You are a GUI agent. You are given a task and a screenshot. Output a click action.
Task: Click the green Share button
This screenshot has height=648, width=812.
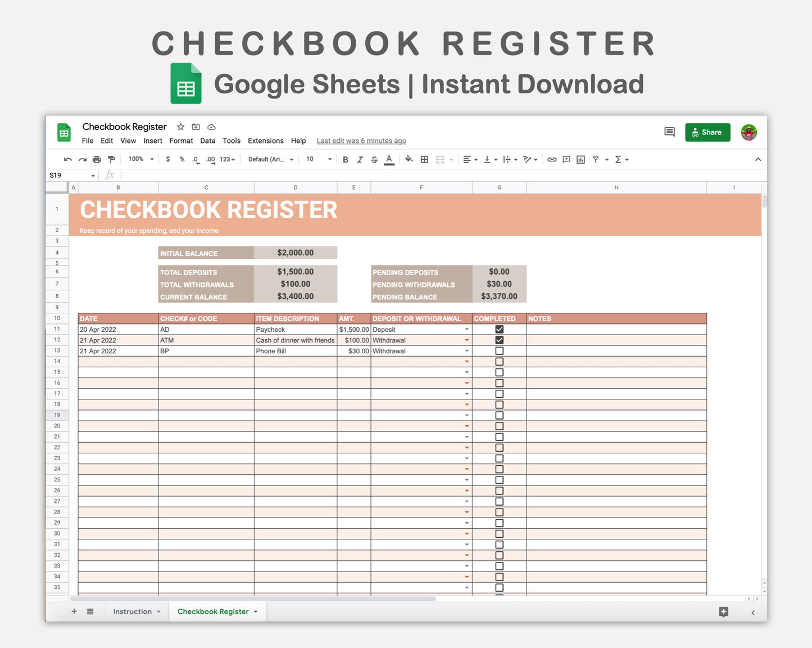click(707, 132)
